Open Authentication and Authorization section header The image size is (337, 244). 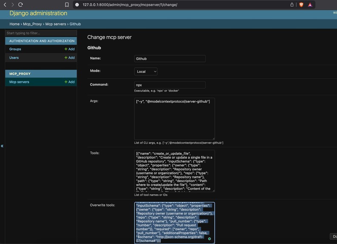[x=42, y=41]
